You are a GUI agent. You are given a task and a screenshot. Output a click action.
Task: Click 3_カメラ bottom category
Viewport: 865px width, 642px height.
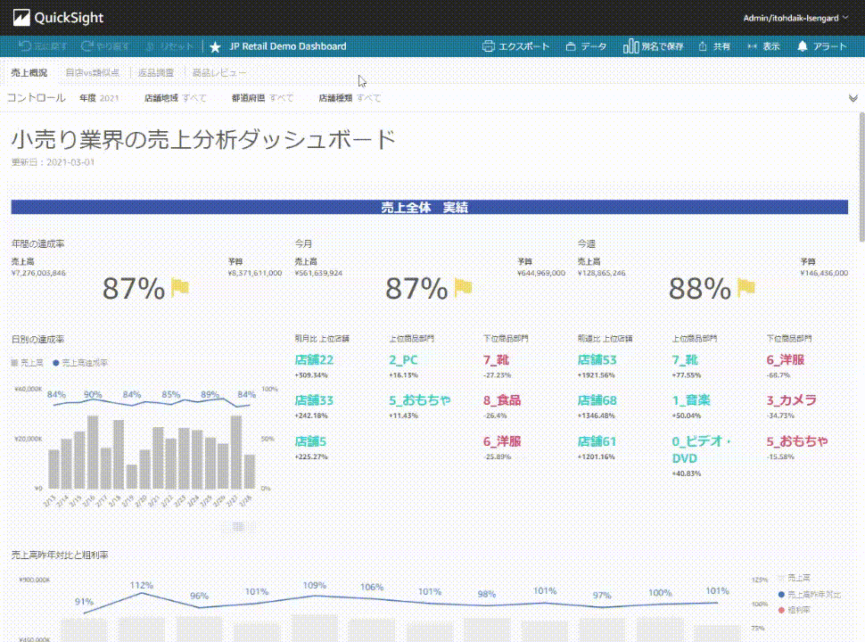coord(791,400)
